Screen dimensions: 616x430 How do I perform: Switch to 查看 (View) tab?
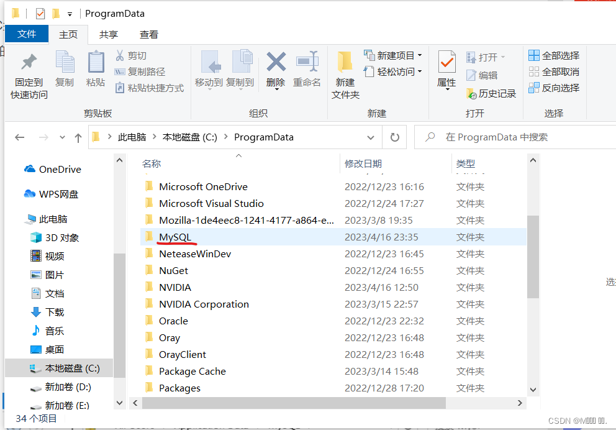point(149,35)
